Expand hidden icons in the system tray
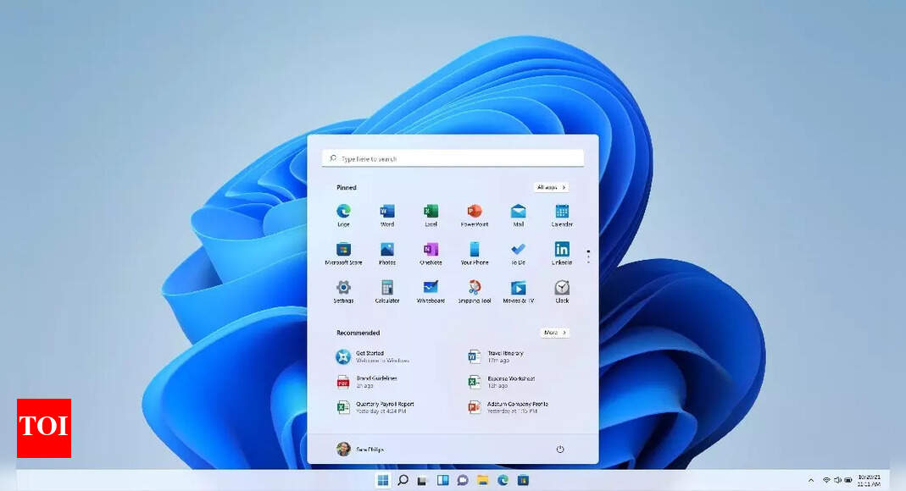 pos(811,479)
